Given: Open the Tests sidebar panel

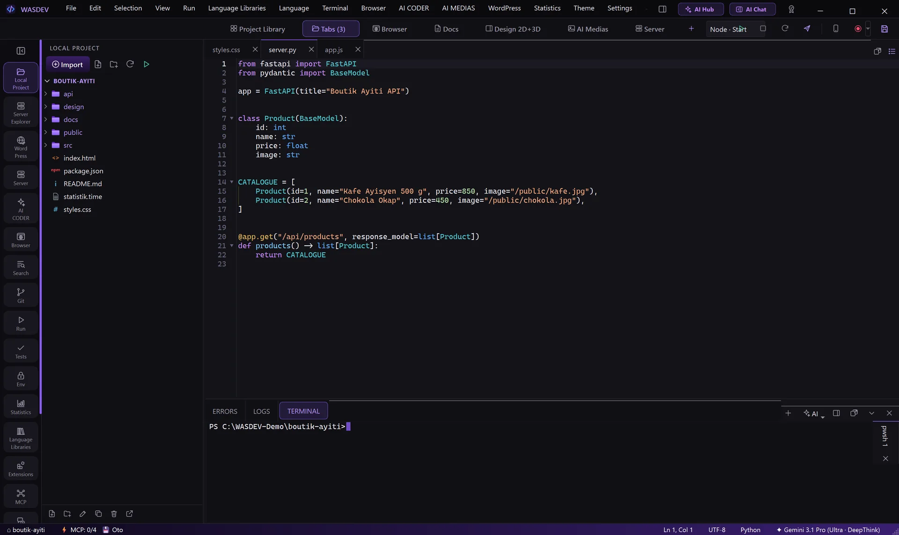Looking at the screenshot, I should tap(21, 351).
